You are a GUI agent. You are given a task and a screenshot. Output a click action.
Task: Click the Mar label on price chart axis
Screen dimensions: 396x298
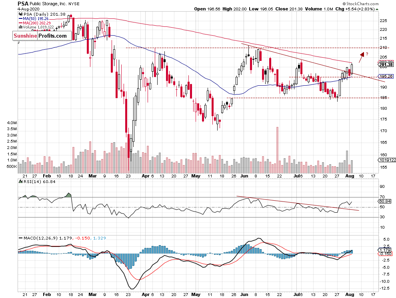(x=93, y=176)
